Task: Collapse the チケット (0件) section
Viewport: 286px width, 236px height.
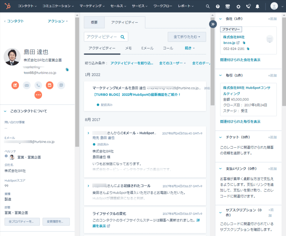Action: (220, 137)
